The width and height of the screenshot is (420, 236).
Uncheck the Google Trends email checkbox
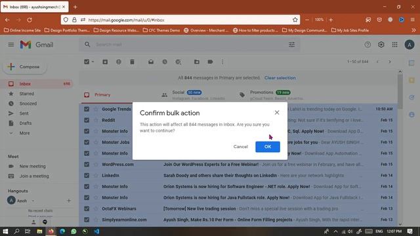point(87,109)
